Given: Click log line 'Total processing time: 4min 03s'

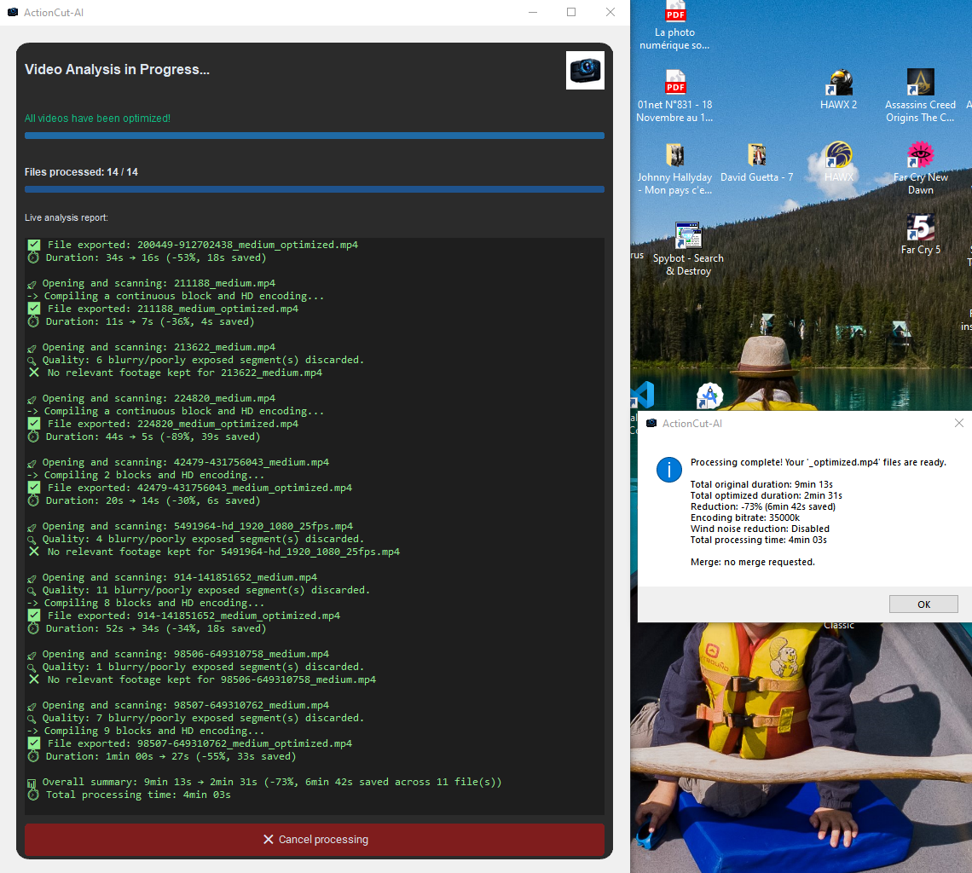Looking at the screenshot, I should click(x=129, y=795).
